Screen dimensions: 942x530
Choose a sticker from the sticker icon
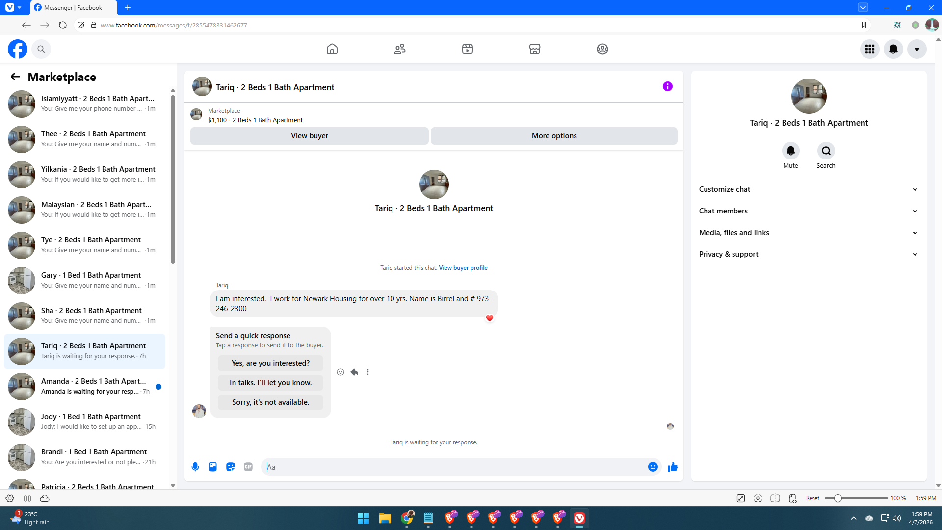coord(231,467)
